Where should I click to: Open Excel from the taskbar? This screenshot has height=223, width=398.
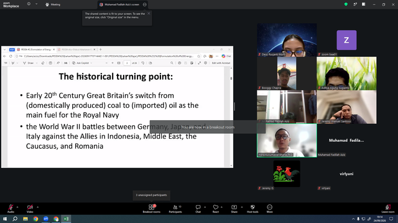66,219
